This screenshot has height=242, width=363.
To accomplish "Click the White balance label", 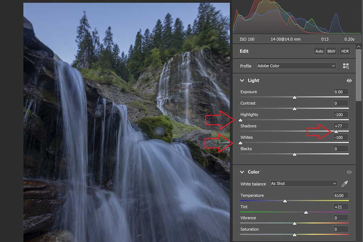I will 253,184.
